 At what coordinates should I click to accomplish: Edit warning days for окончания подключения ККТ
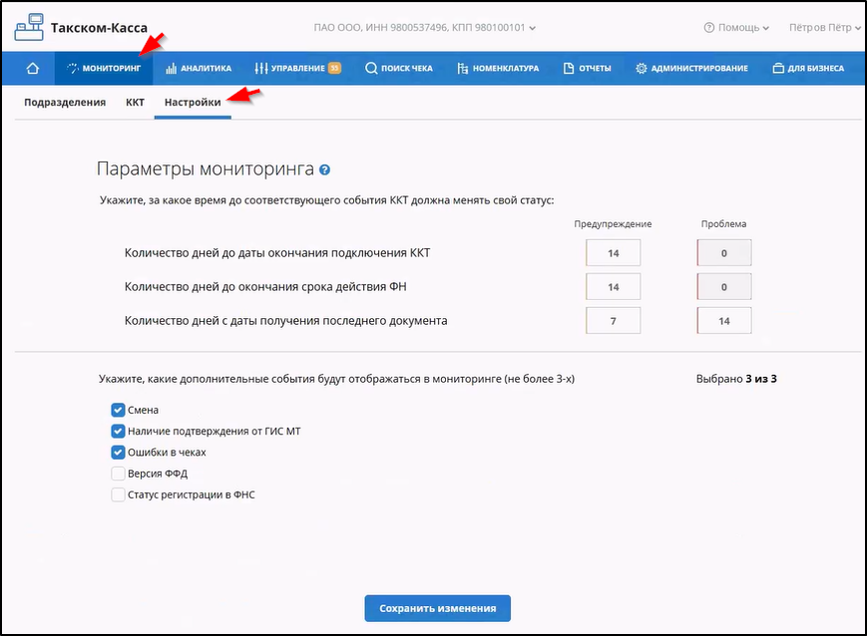point(614,253)
